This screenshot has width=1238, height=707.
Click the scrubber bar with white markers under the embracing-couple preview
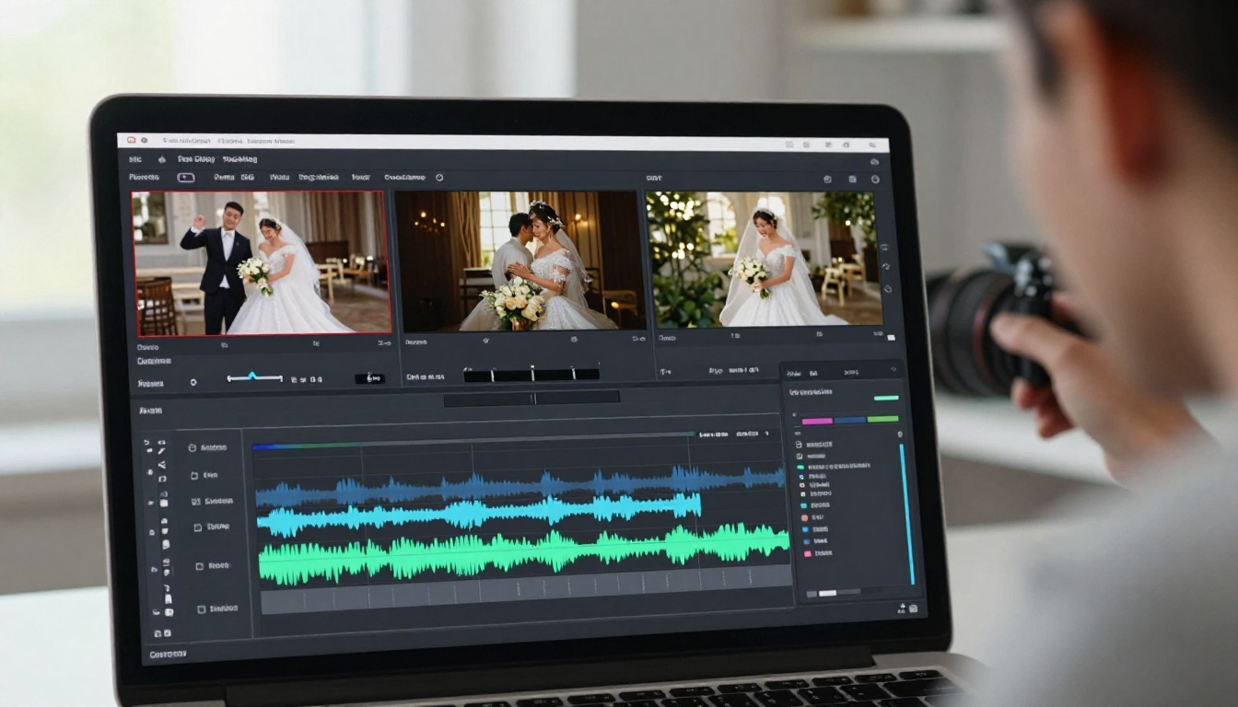tap(531, 374)
